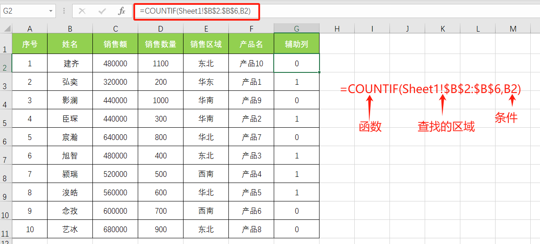Select row 11 header
540x244 pixels.
point(6,229)
